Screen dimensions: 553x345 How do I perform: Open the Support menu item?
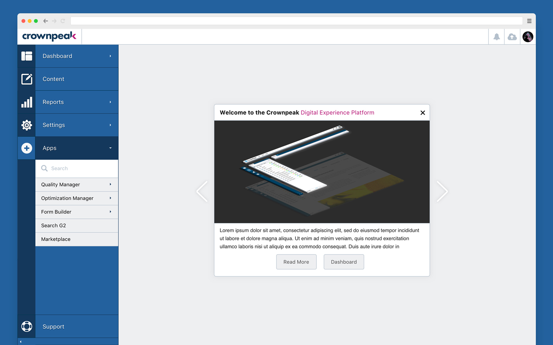coord(77,326)
